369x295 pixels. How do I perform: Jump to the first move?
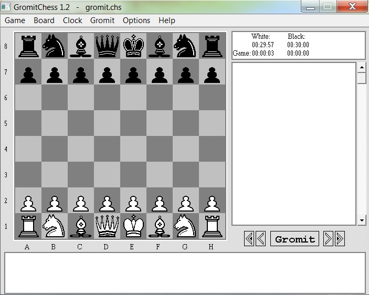click(249, 239)
